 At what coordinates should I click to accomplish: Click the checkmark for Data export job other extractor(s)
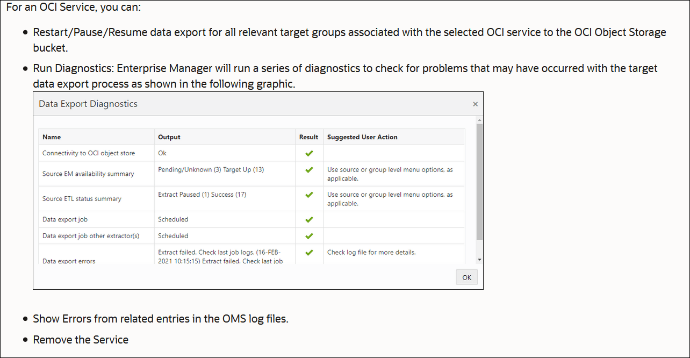309,235
